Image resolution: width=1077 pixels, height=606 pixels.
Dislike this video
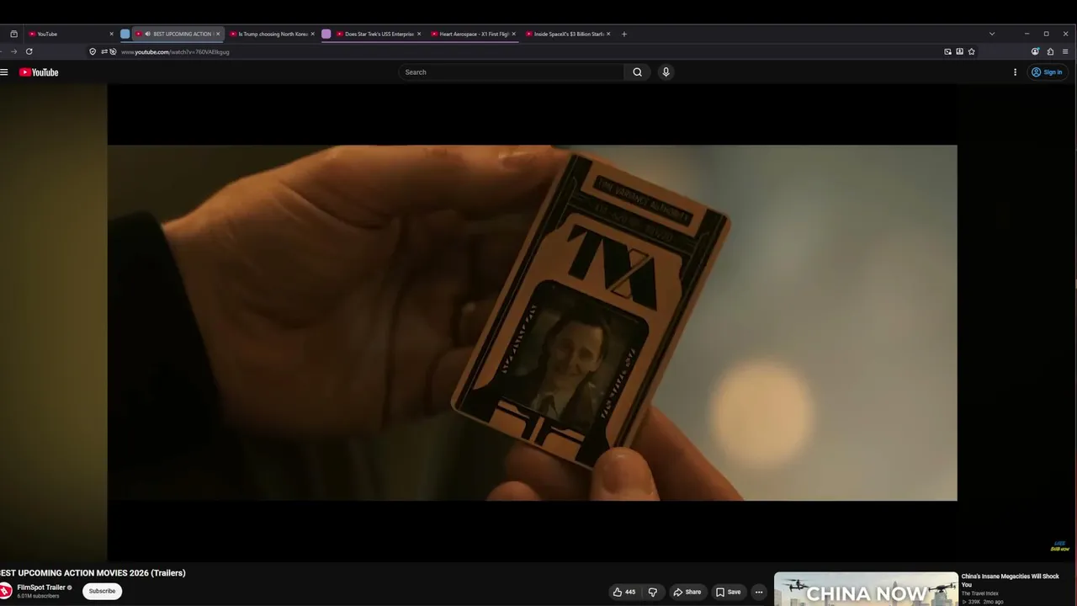(x=652, y=592)
